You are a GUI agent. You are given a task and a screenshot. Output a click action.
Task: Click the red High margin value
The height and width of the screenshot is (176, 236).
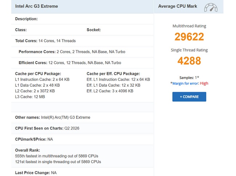pos(204,83)
